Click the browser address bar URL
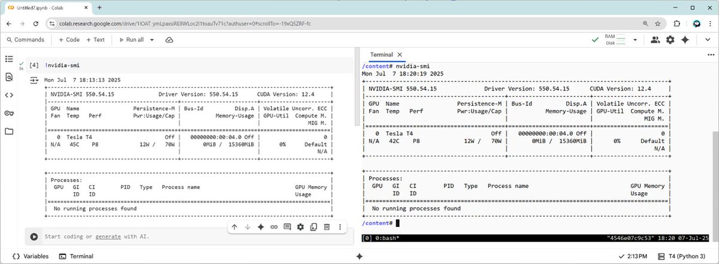719x264 pixels. point(185,23)
